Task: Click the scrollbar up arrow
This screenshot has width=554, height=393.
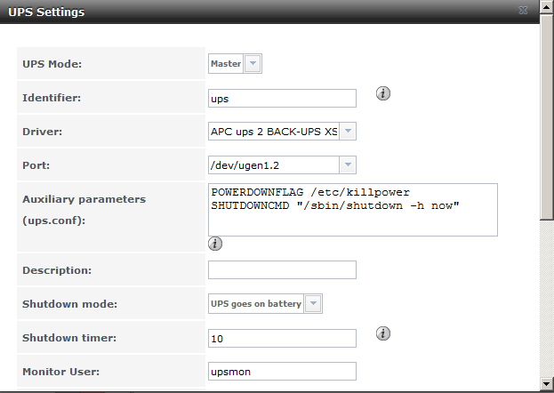Action: click(x=546, y=8)
